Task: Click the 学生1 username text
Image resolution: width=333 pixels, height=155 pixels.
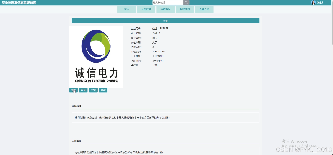Action: click(x=320, y=2)
